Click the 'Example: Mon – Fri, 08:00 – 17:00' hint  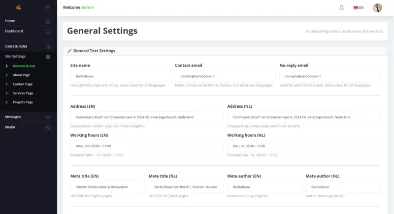pyautogui.click(x=97, y=155)
